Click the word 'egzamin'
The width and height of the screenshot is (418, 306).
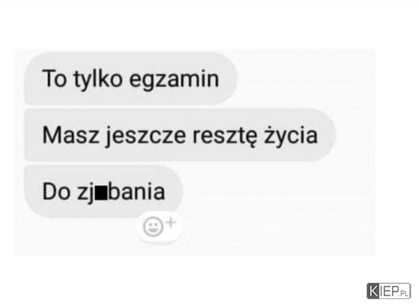point(174,79)
